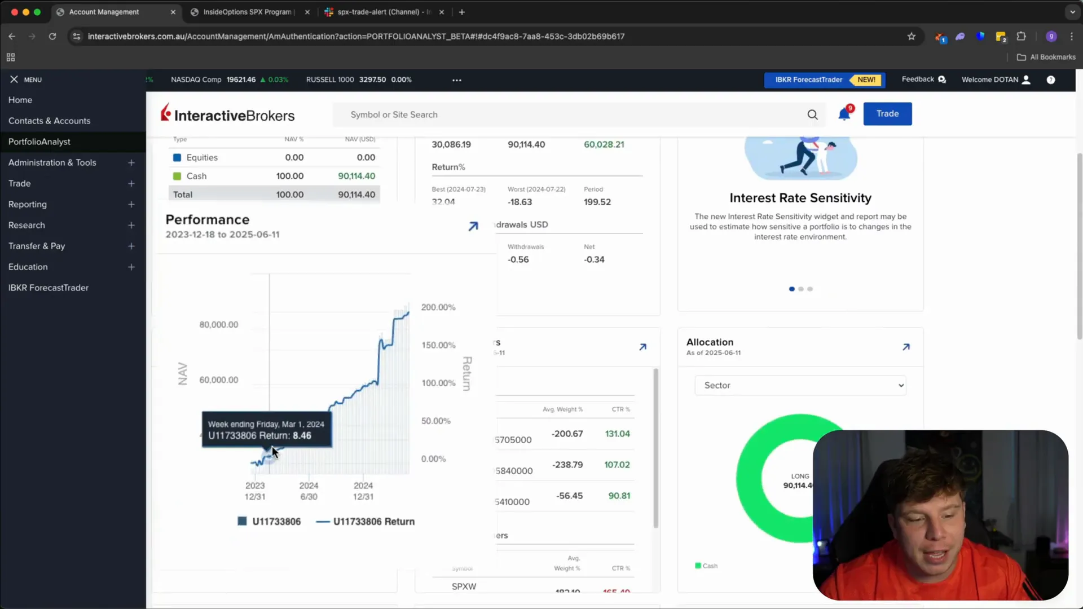Click the RUSSELL 1000 ticker quote
The image size is (1083, 609).
pyautogui.click(x=359, y=80)
